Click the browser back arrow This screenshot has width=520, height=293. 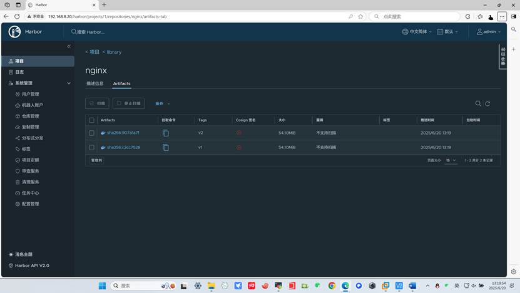coord(6,16)
